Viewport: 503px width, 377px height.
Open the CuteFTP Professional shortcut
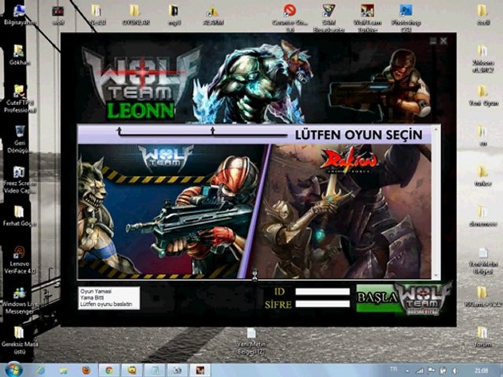(20, 99)
